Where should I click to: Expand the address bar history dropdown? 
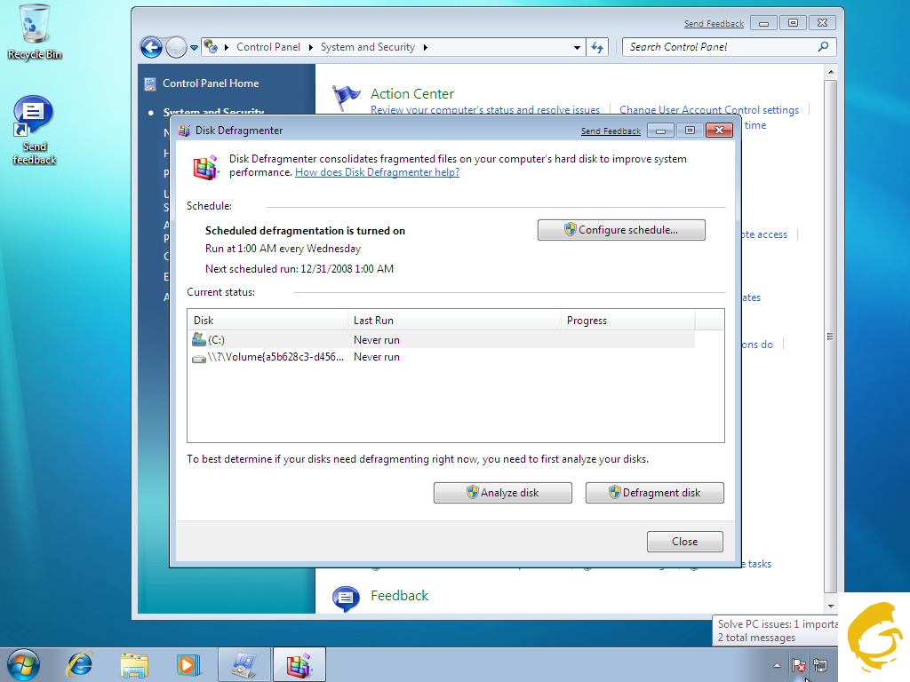click(578, 47)
